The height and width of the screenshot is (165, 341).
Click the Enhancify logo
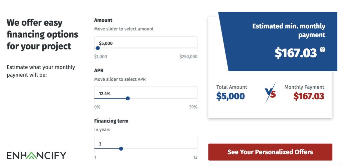36,155
